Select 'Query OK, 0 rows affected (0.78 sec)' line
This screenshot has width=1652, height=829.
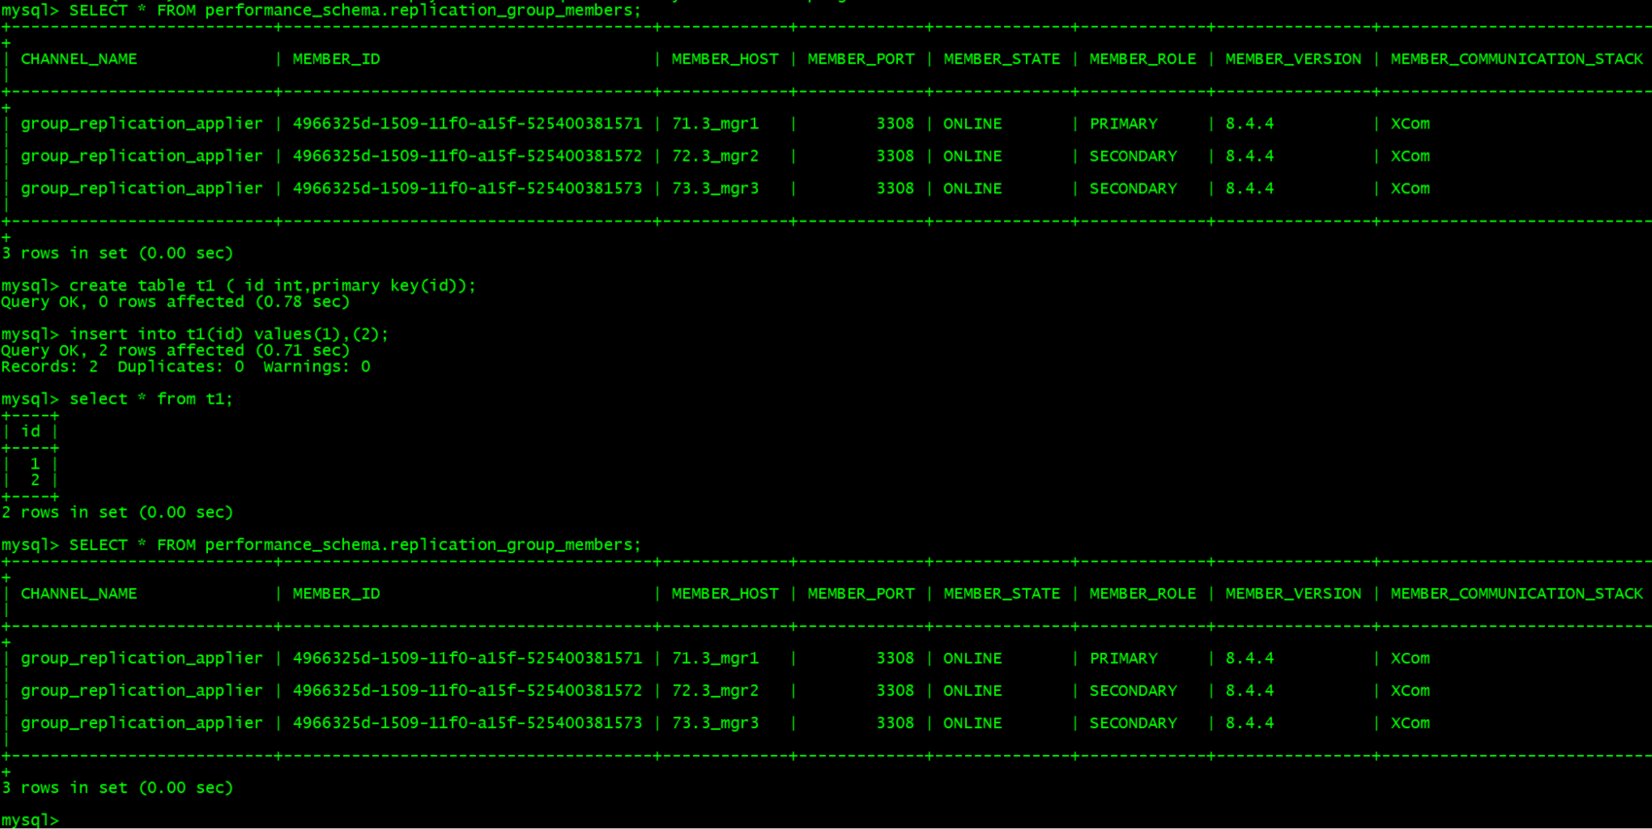176,302
